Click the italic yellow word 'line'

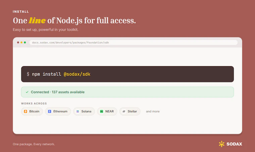tap(37, 21)
